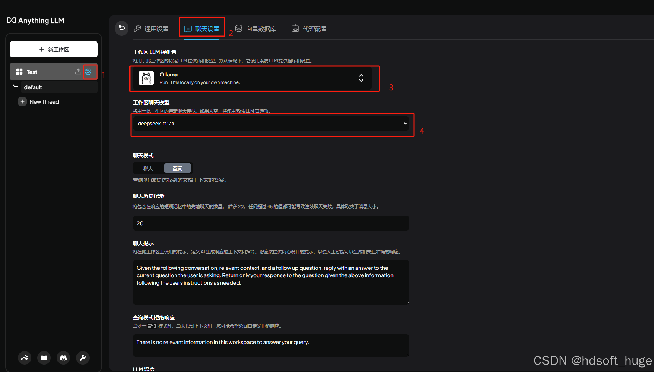Click the chat history field showing 20
Image resolution: width=654 pixels, height=372 pixels.
[271, 223]
